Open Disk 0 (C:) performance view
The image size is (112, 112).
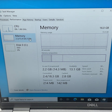coord(19,47)
